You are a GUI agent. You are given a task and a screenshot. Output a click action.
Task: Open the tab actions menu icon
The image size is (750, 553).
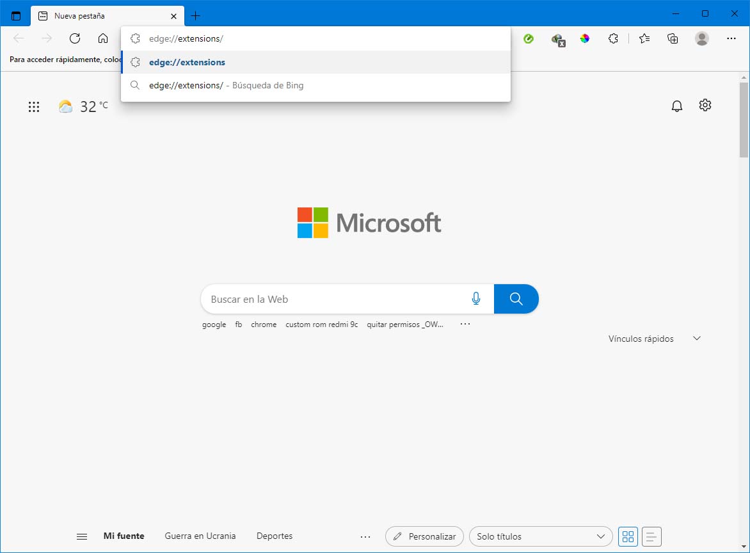(x=16, y=16)
